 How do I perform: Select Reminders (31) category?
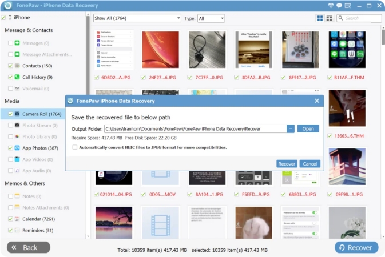point(38,230)
